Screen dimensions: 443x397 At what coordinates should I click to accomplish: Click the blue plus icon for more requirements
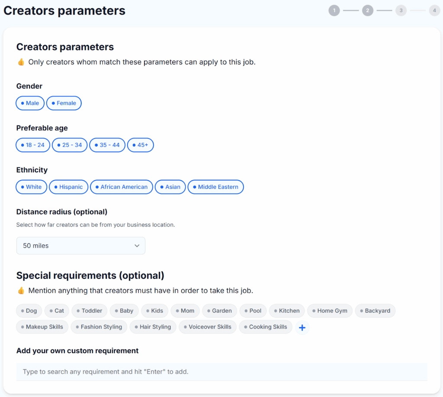point(302,328)
